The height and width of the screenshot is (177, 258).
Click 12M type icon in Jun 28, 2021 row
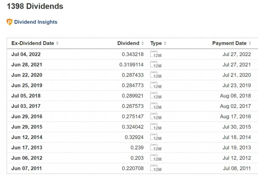click(x=156, y=65)
